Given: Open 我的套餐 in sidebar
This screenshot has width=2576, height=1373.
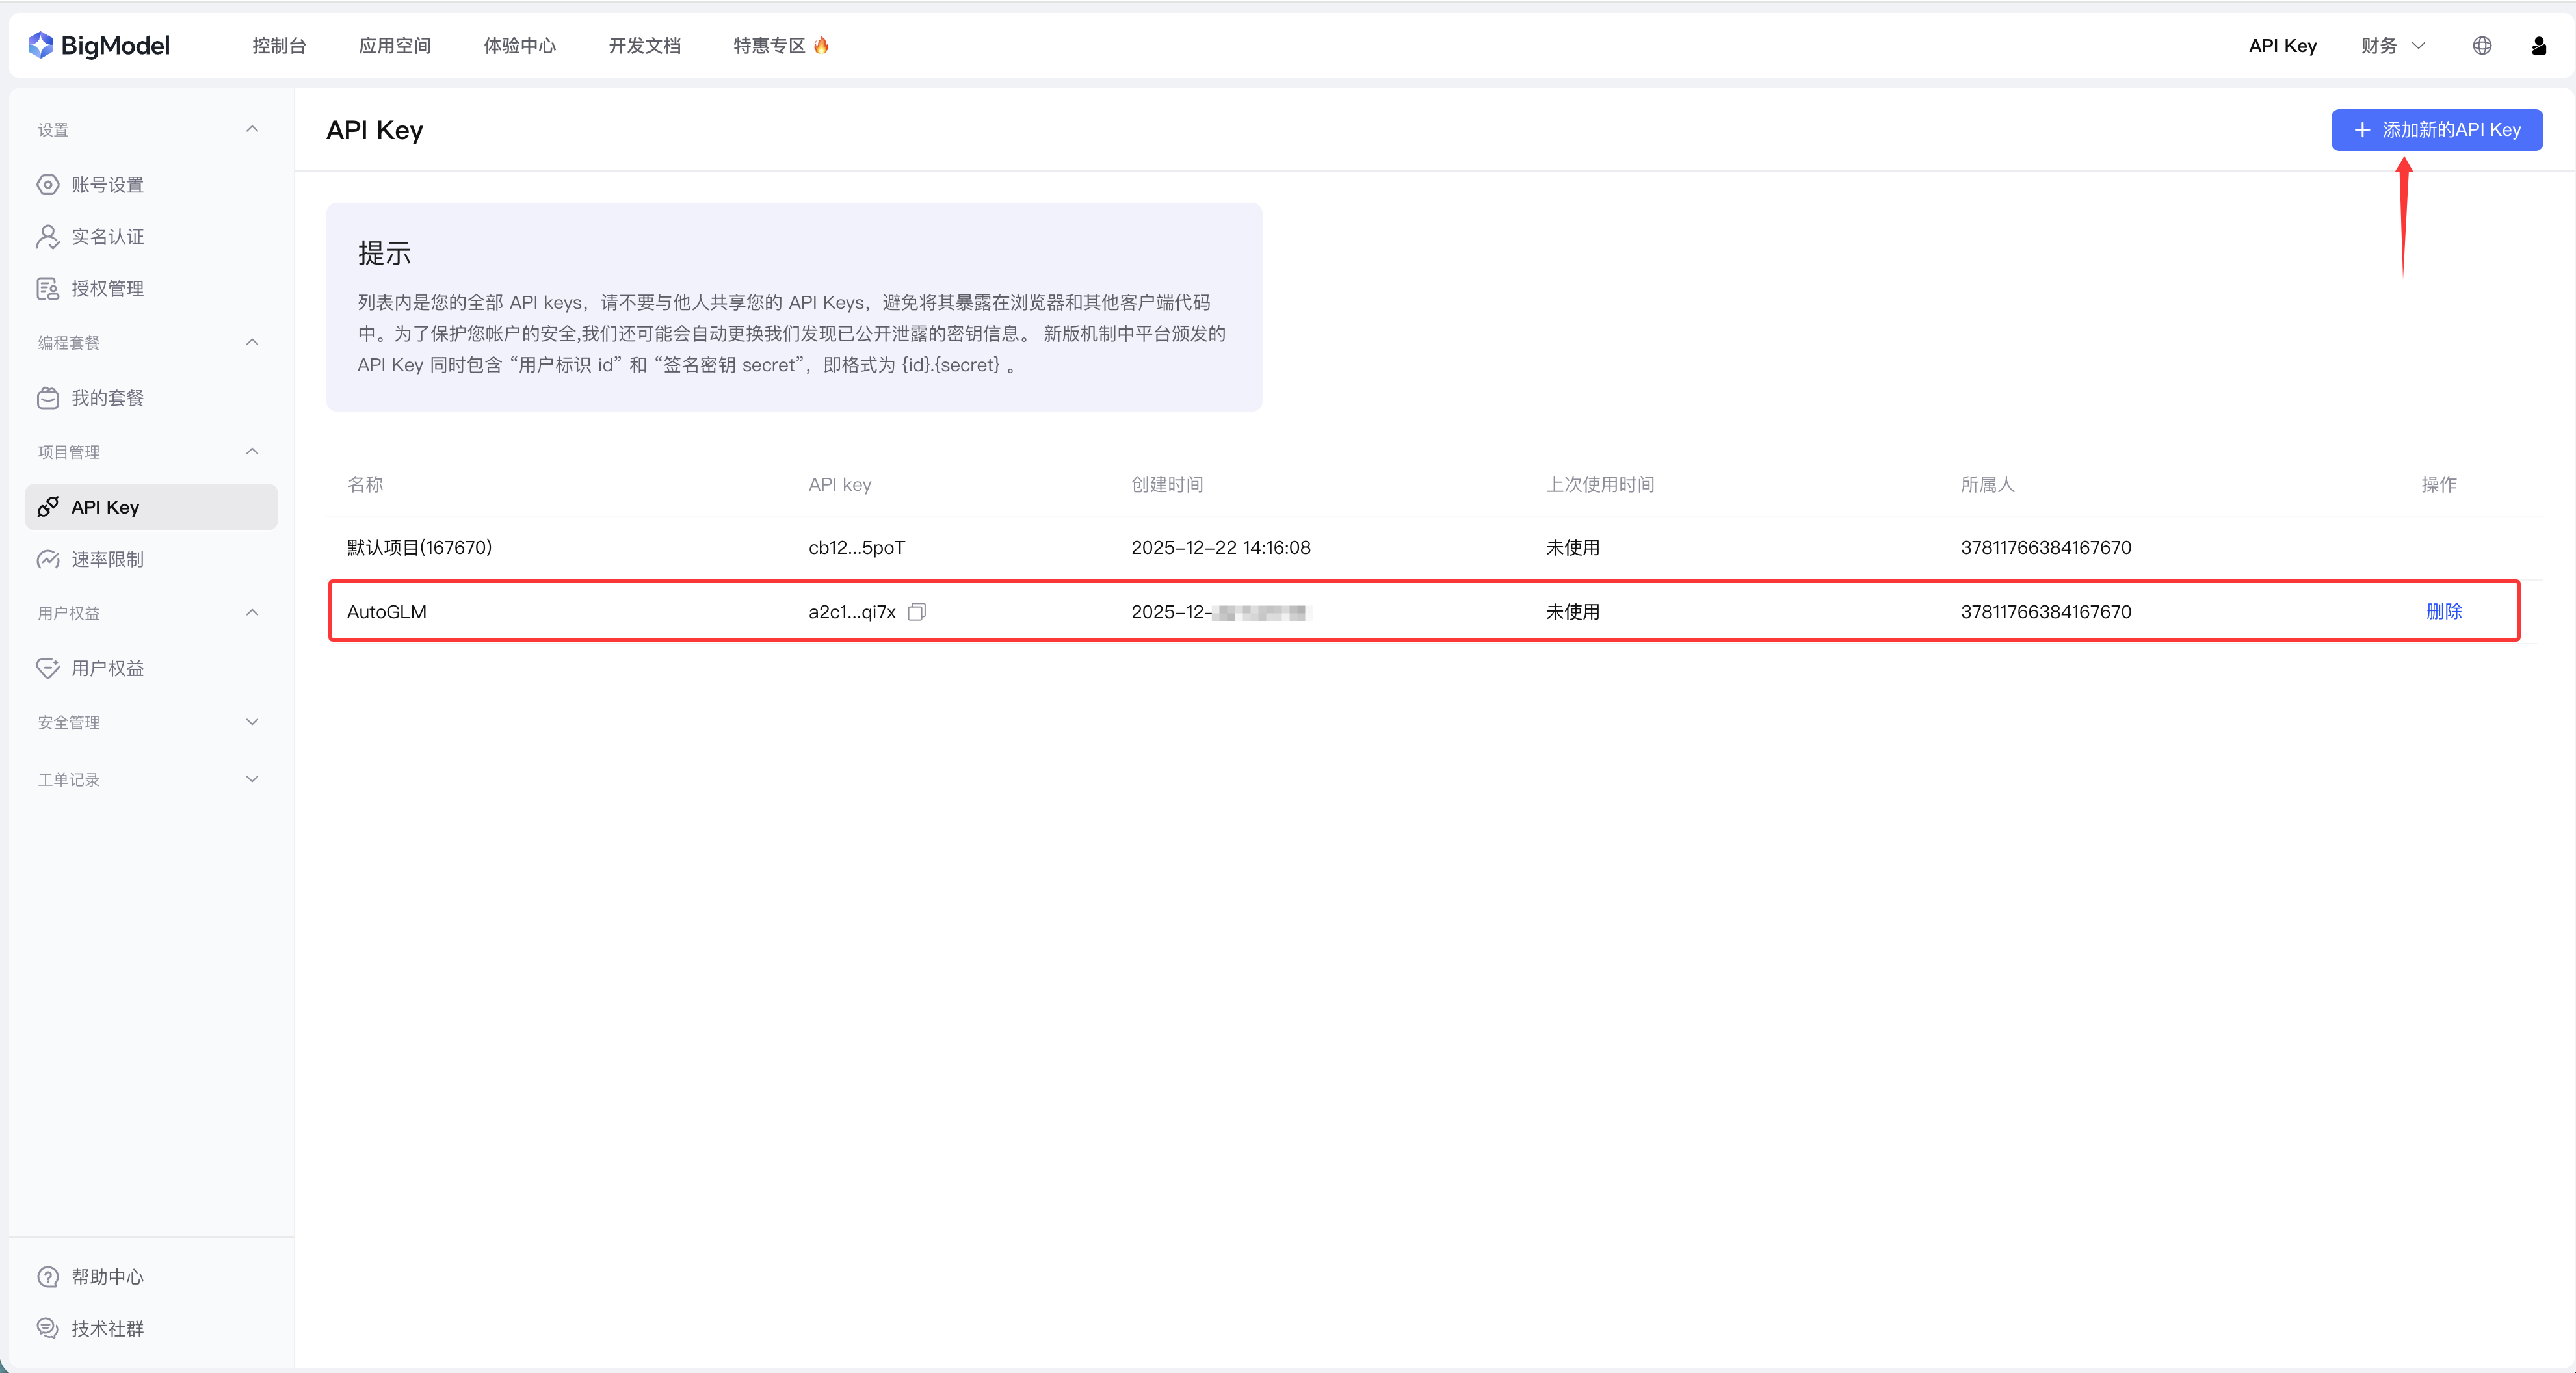Looking at the screenshot, I should click(107, 398).
